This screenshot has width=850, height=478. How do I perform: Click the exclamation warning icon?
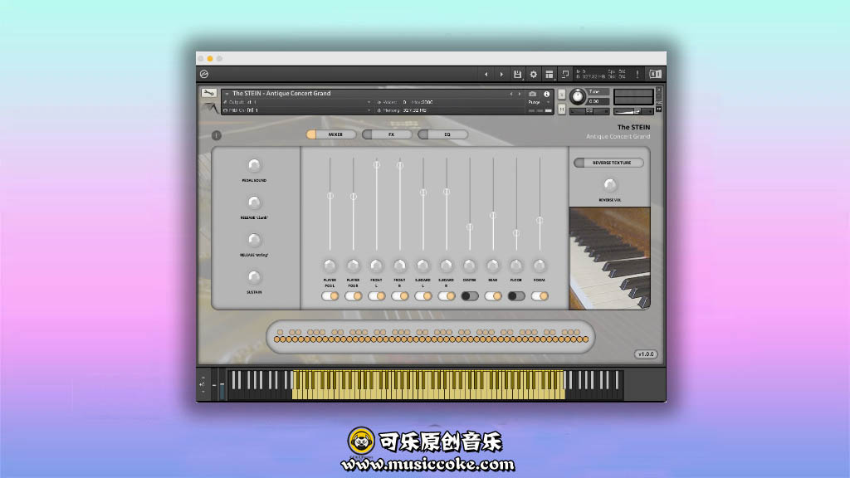pos(637,74)
